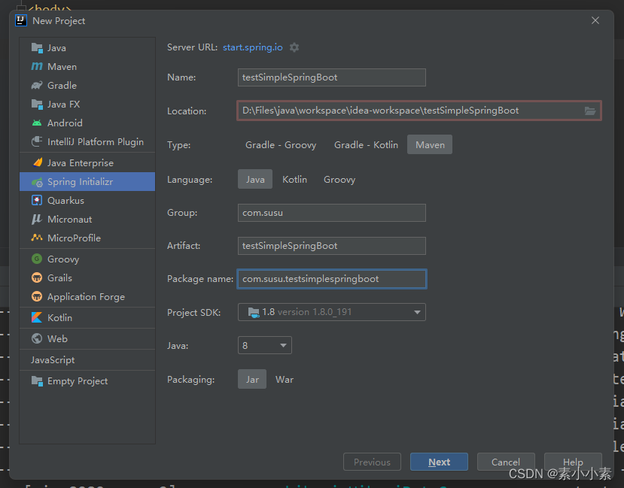Click the IntelliJ logo in title bar
This screenshot has width=624, height=488.
[x=20, y=20]
